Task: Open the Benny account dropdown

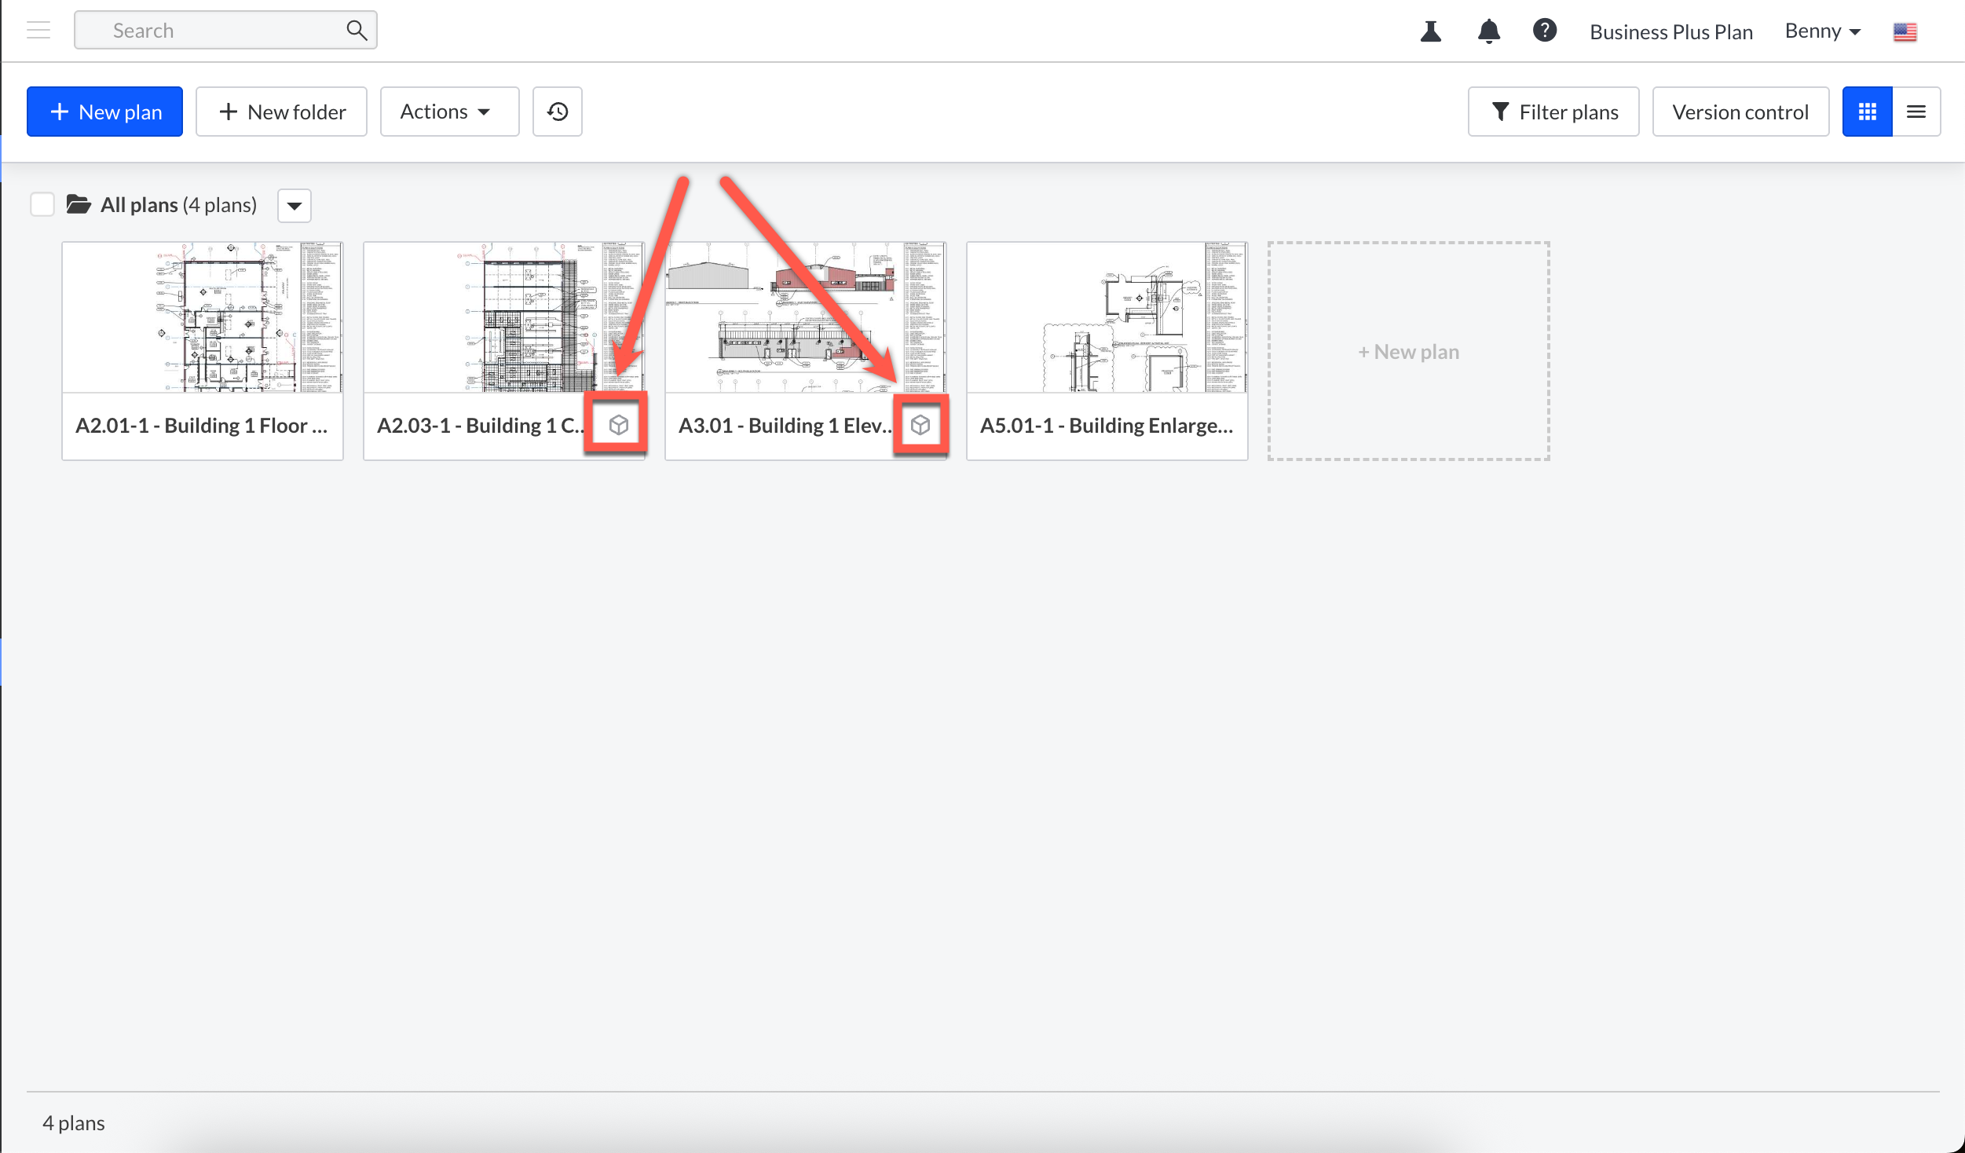Action: tap(1821, 31)
